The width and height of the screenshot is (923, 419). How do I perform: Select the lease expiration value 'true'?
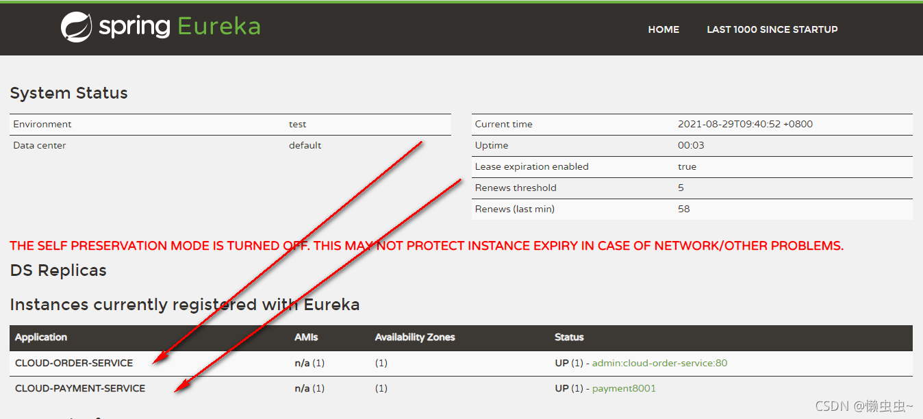[x=687, y=166]
